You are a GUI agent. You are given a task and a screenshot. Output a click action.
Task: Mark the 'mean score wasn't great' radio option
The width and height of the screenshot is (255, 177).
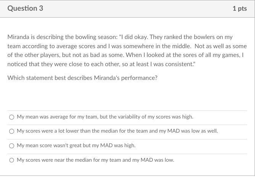click(x=11, y=146)
